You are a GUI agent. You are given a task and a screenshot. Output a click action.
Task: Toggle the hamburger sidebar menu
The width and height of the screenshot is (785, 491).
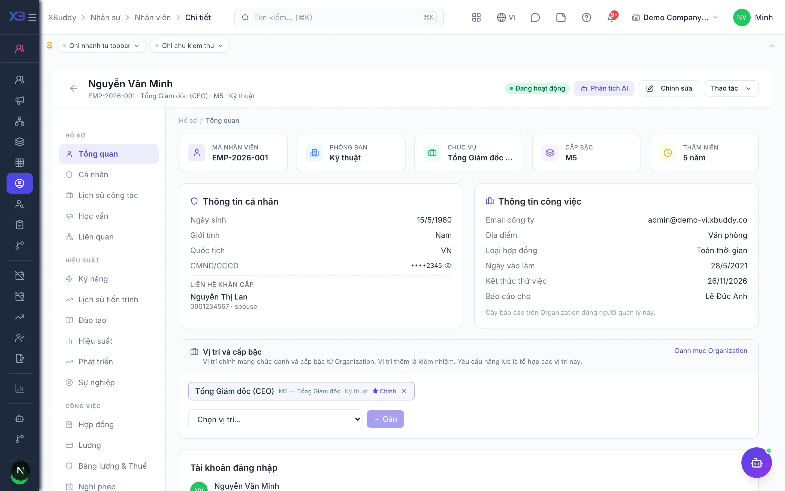[32, 17]
